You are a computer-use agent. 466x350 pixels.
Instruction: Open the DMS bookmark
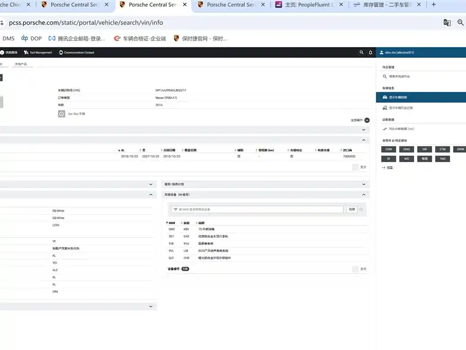click(8, 38)
